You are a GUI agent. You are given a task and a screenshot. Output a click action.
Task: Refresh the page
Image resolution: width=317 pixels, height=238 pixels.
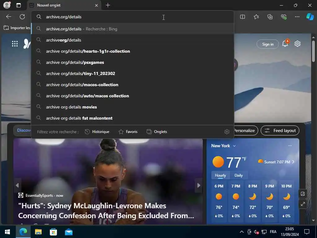[22, 17]
